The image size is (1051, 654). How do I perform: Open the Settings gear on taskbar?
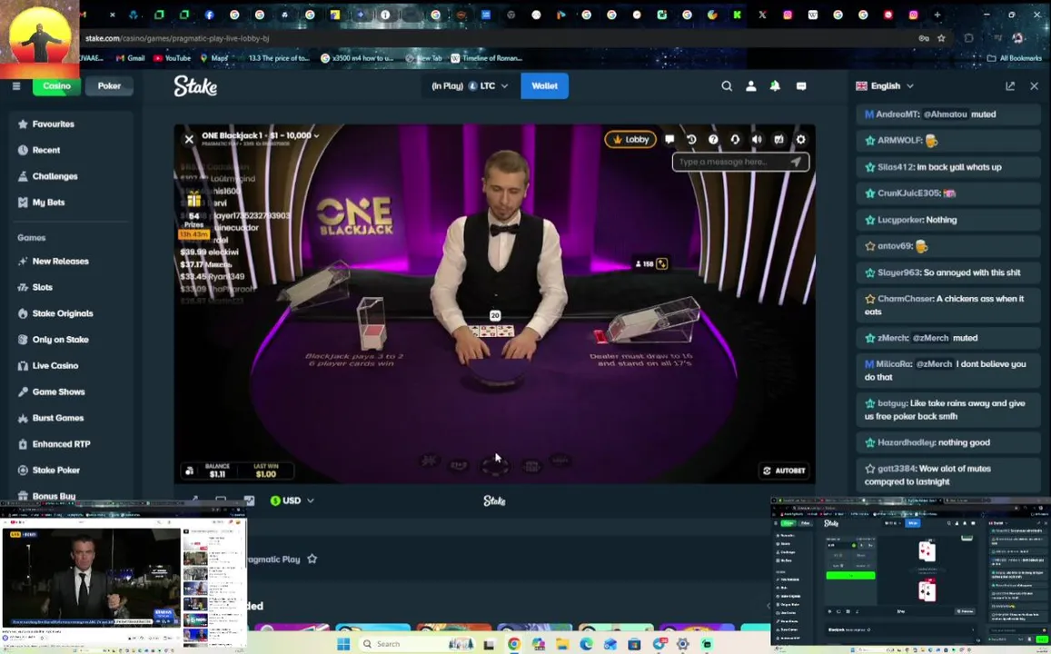coord(682,644)
